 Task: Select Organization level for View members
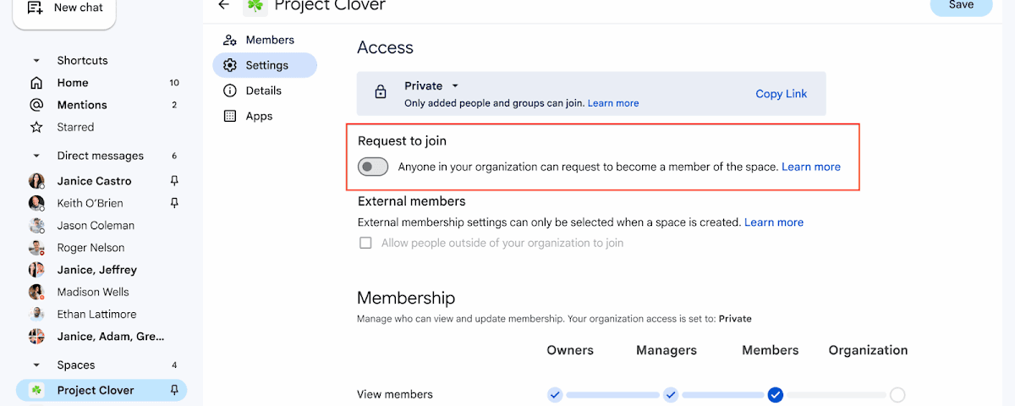point(897,394)
